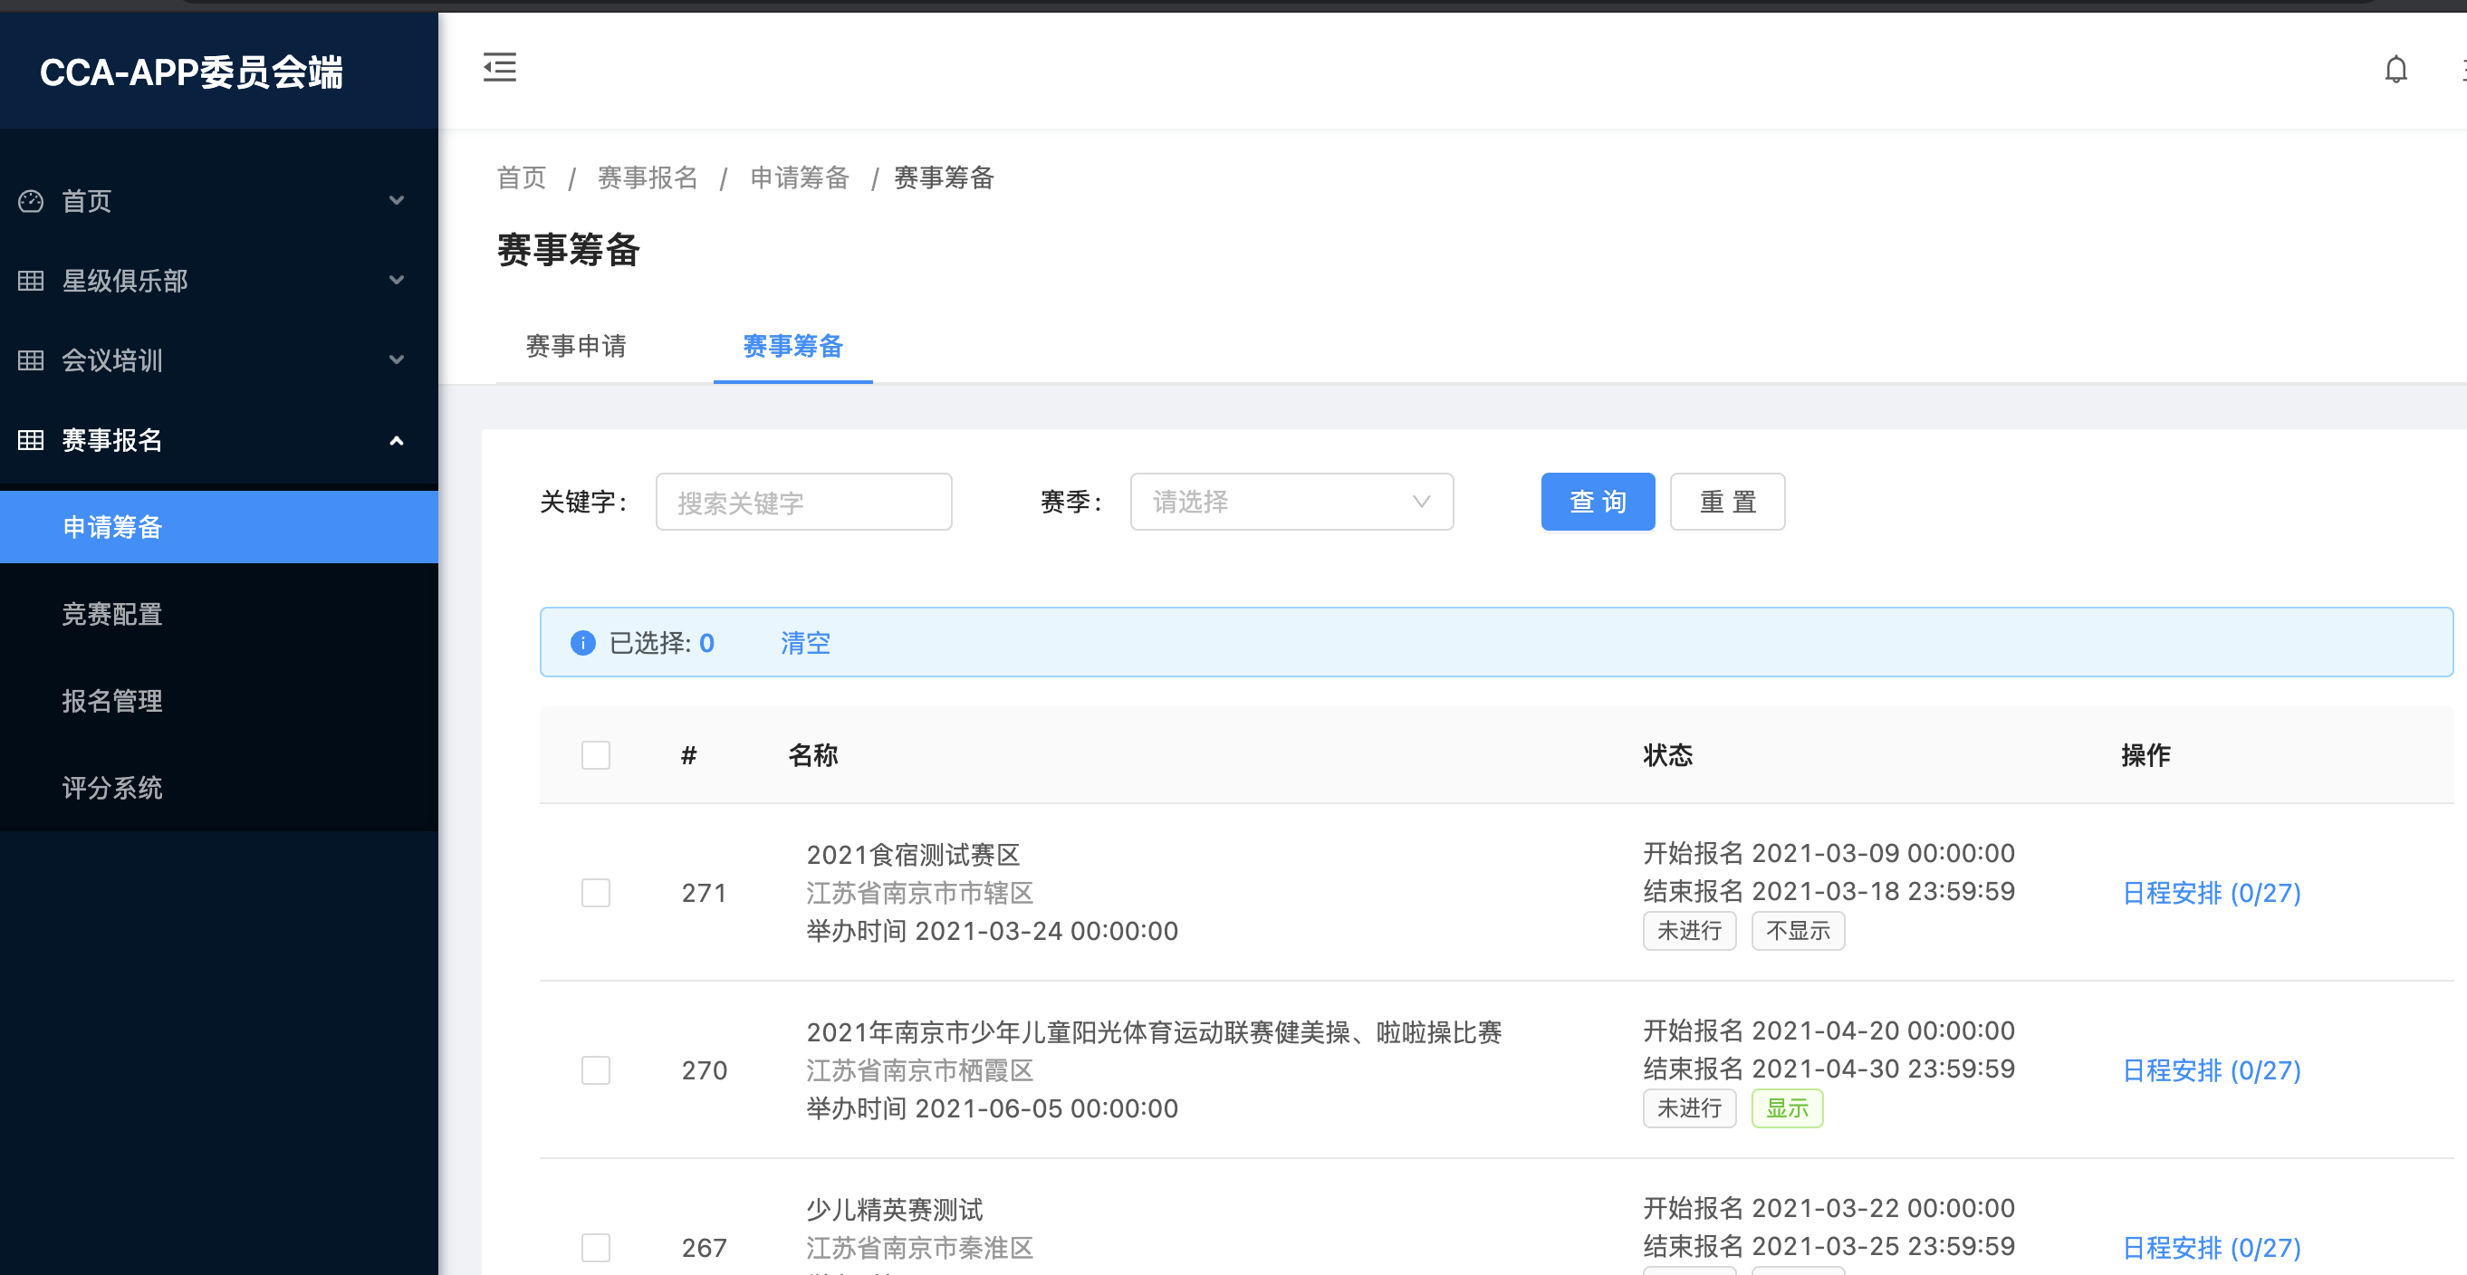This screenshot has width=2467, height=1275.
Task: Collapse the sidebar with the menu-fold icon
Action: (499, 68)
